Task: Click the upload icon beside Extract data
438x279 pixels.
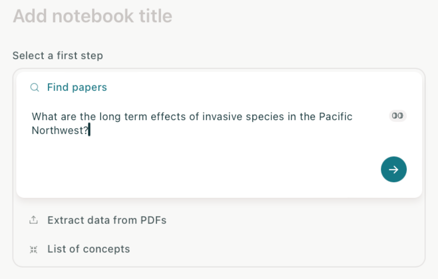Action: tap(33, 220)
